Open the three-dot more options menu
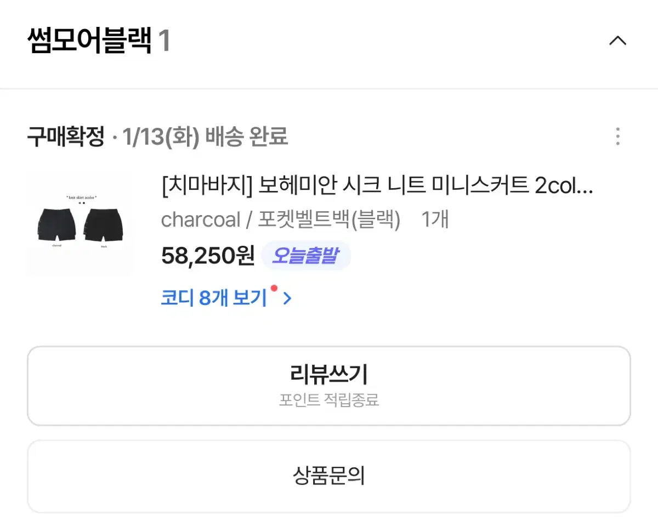 (x=618, y=137)
